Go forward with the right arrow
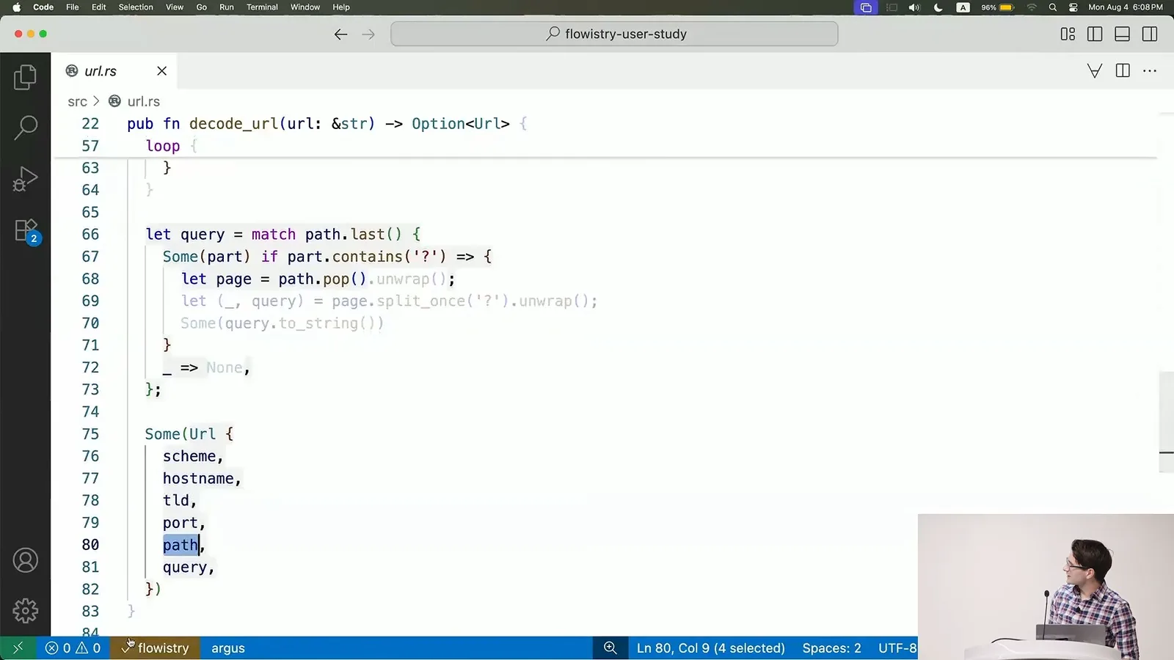 pyautogui.click(x=368, y=34)
